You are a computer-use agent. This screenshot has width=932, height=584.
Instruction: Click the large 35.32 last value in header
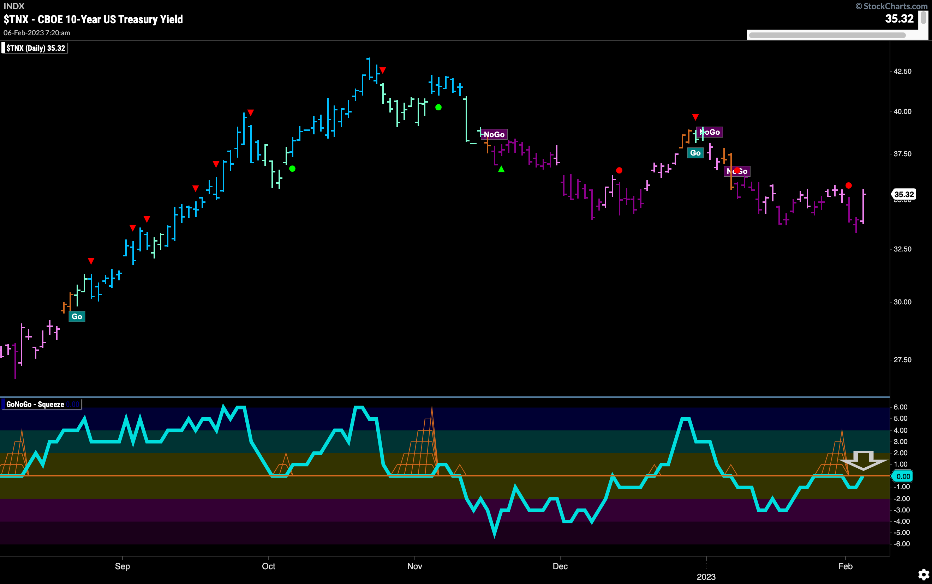coord(899,19)
